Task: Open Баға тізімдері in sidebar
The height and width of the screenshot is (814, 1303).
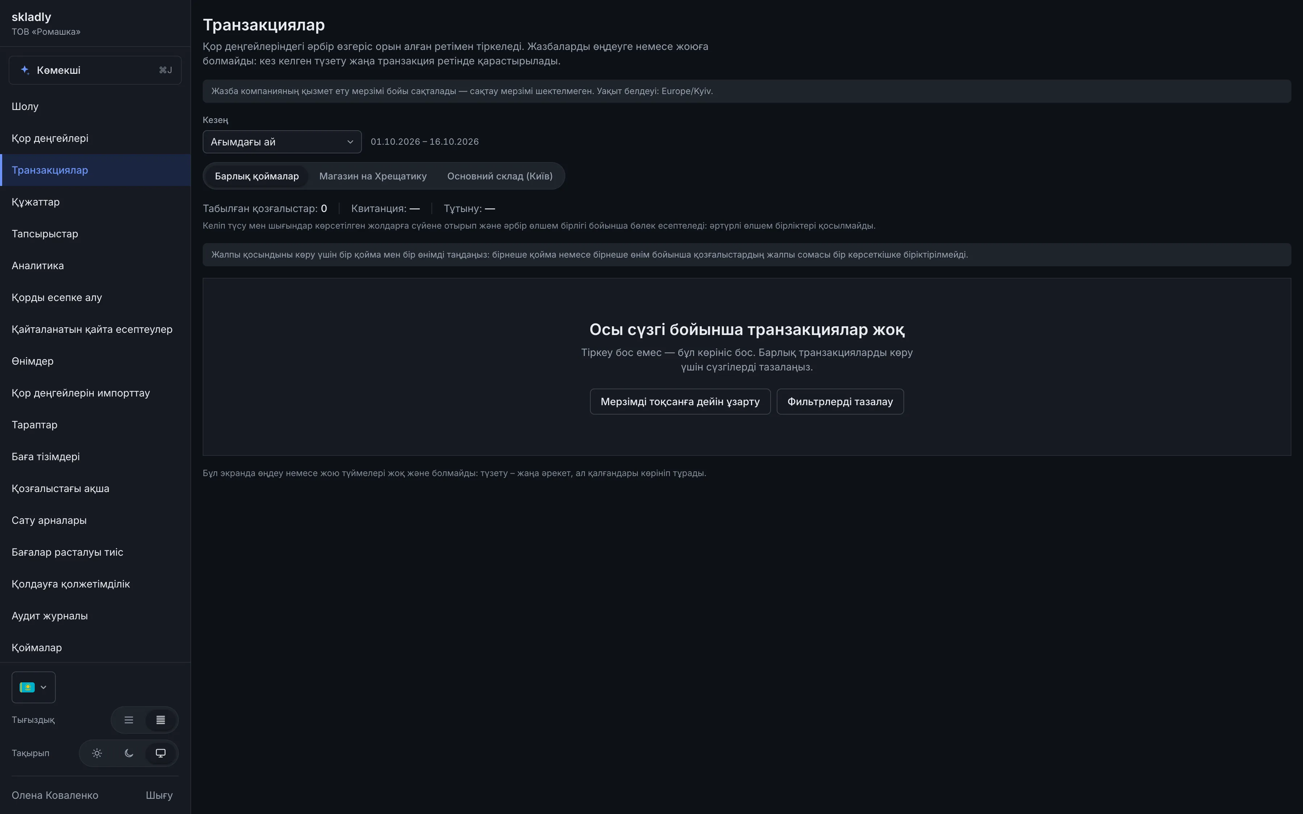Action: click(x=95, y=457)
